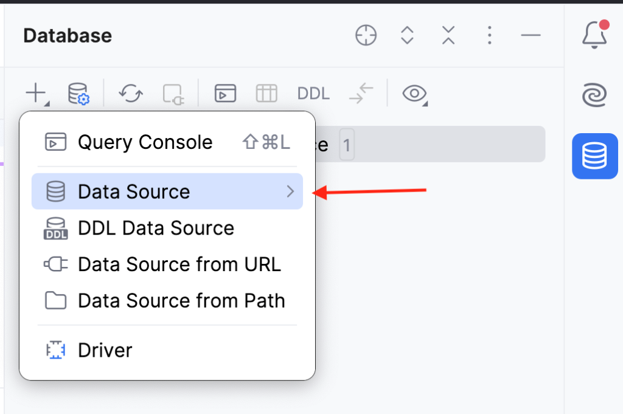
Task: Click the input field showing 1
Action: click(x=347, y=144)
